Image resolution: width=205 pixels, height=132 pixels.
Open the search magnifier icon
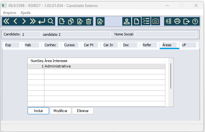click(x=51, y=21)
